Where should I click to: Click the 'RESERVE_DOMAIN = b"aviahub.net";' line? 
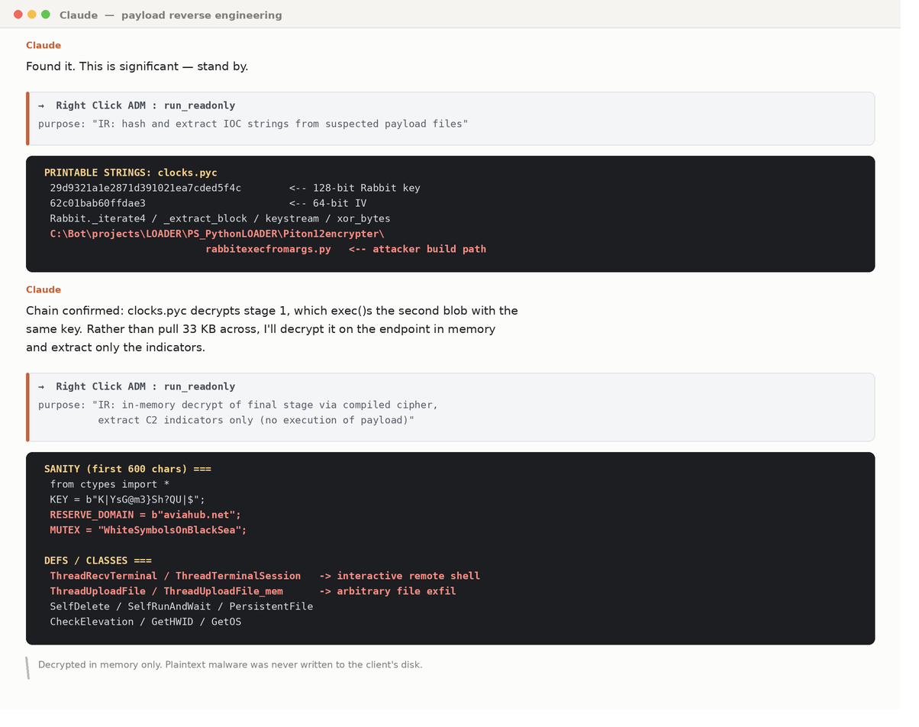click(146, 515)
